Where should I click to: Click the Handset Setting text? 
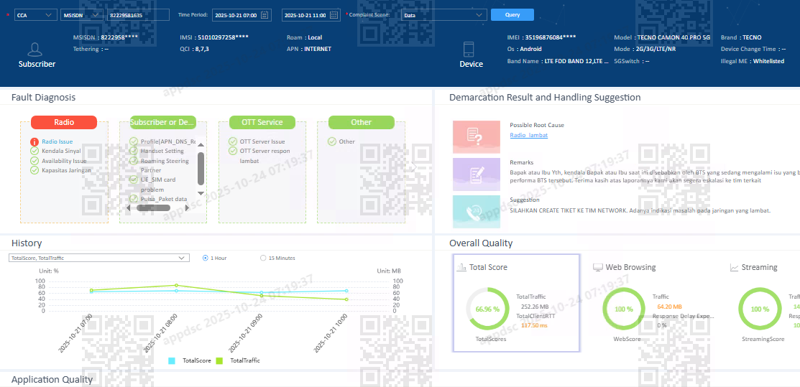pyautogui.click(x=162, y=151)
